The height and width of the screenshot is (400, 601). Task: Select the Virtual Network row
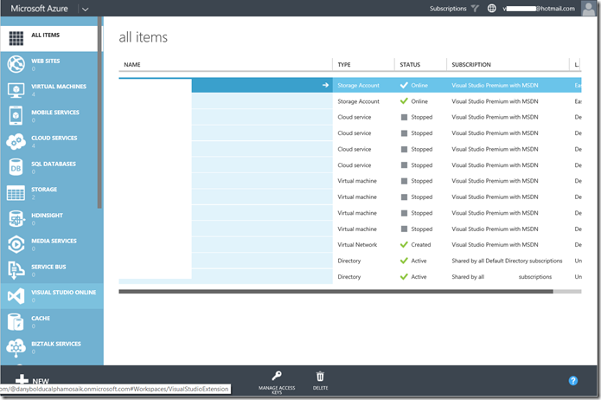coord(350,244)
